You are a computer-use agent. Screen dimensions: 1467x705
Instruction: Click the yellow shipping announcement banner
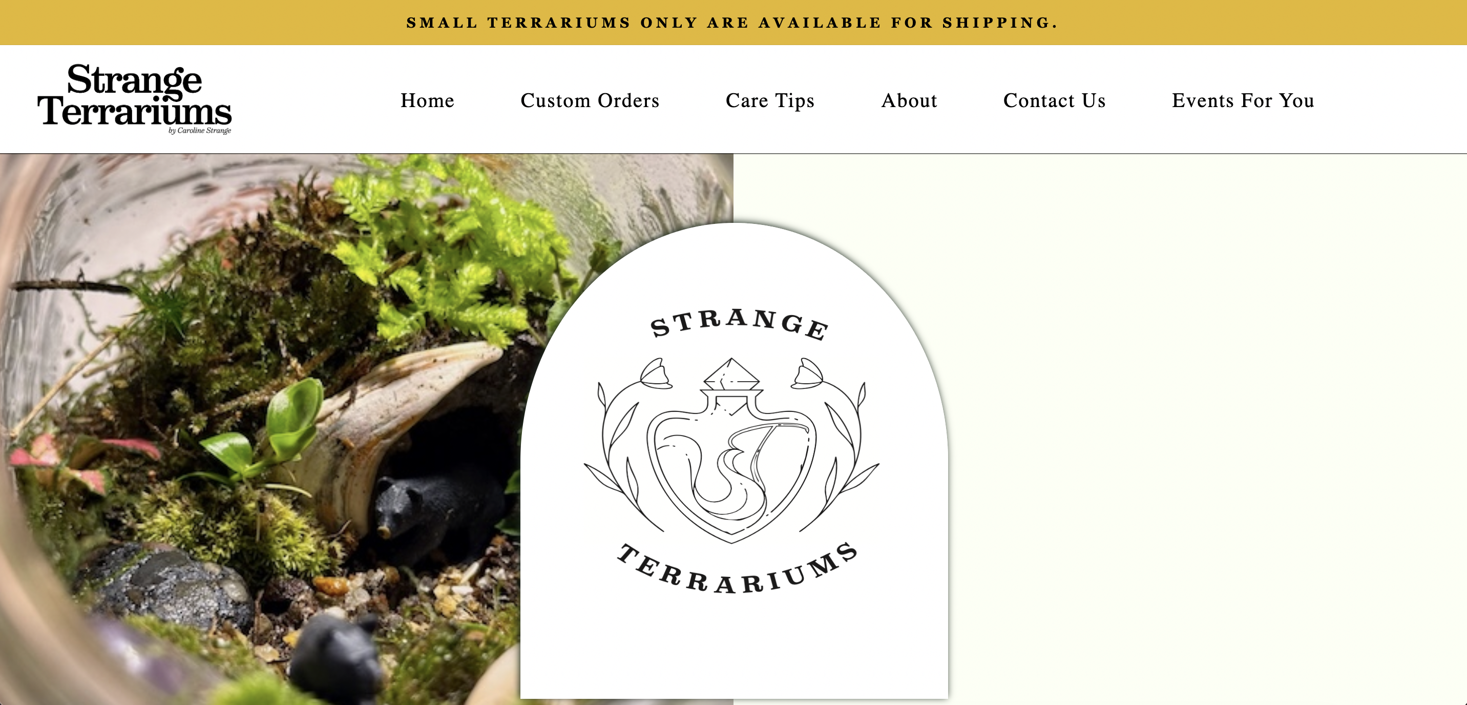tap(733, 22)
